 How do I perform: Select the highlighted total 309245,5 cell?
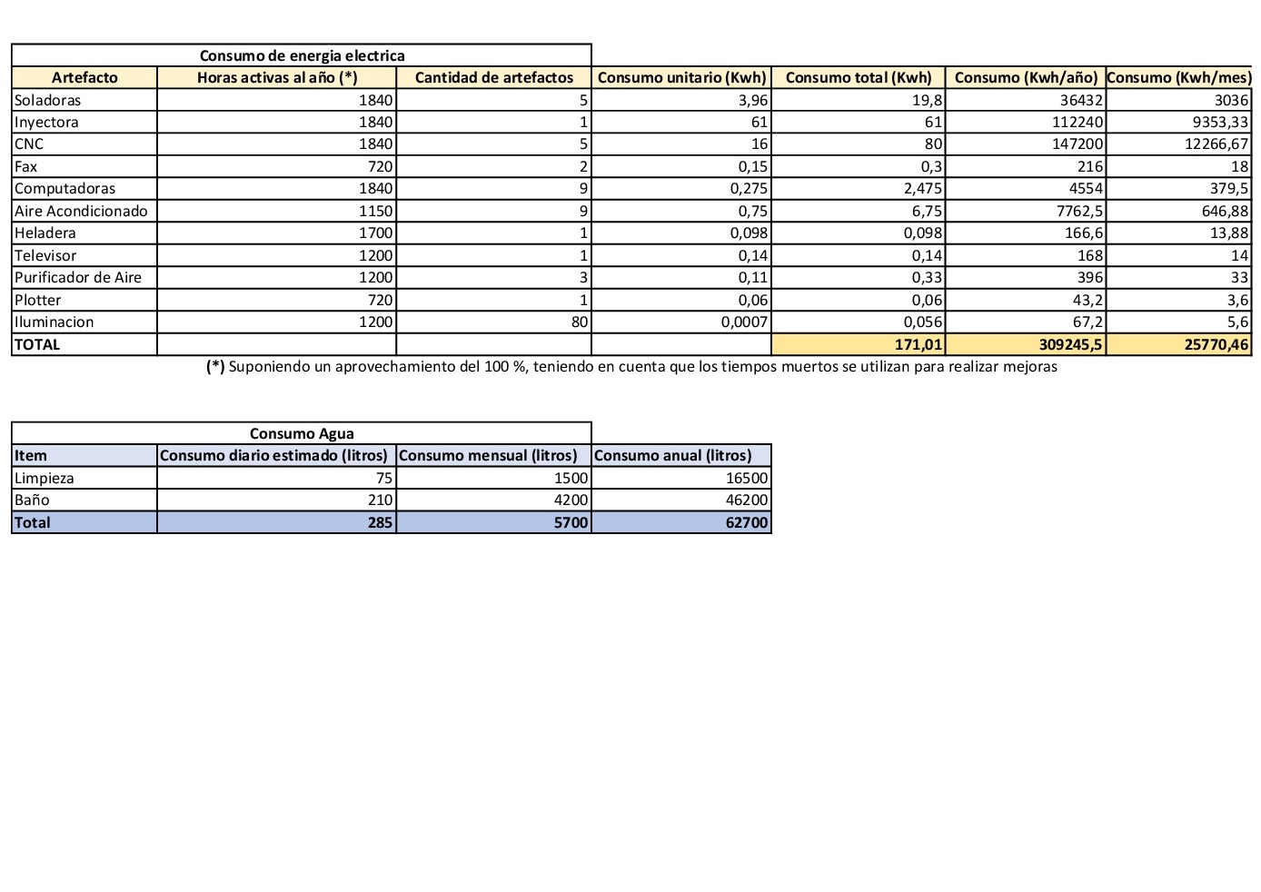pos(1026,344)
